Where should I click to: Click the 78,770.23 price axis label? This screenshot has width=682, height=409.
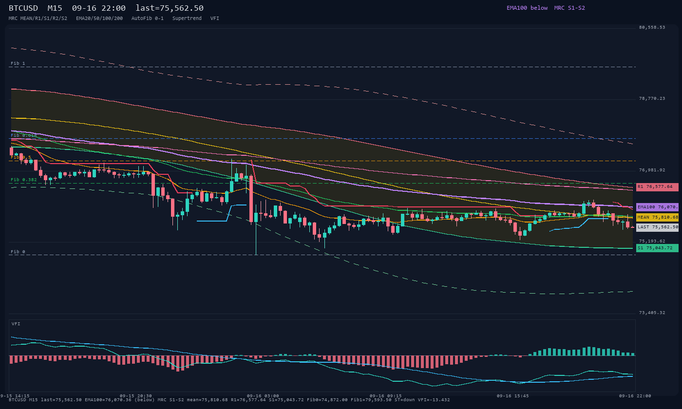click(652, 99)
